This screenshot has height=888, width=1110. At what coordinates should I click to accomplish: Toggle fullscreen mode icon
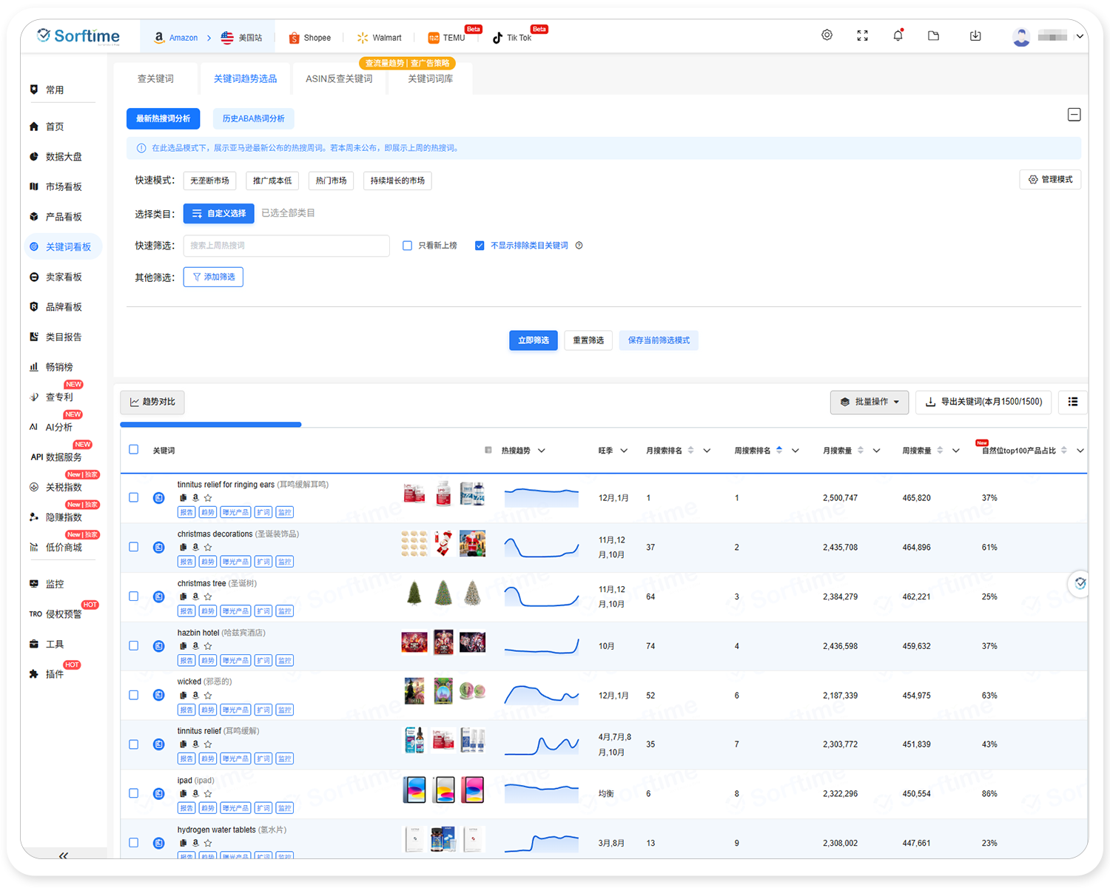tap(862, 36)
